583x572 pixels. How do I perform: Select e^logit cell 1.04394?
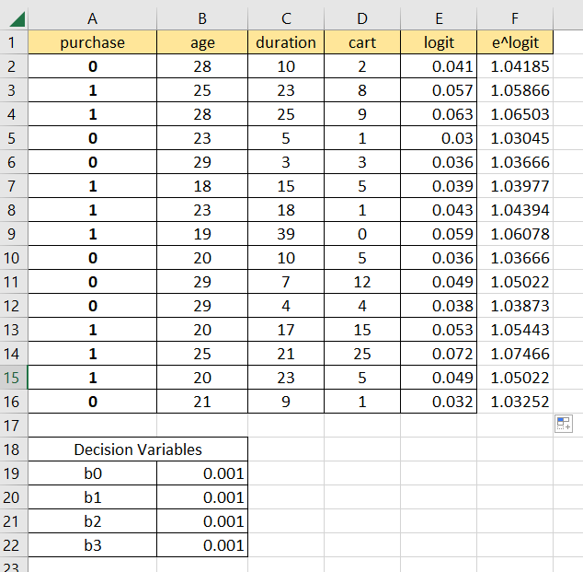pyautogui.click(x=515, y=210)
